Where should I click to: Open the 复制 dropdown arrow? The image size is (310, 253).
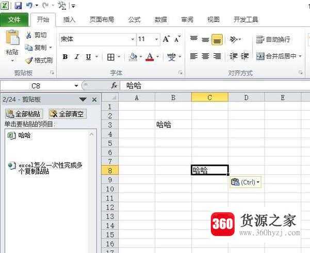[51, 48]
